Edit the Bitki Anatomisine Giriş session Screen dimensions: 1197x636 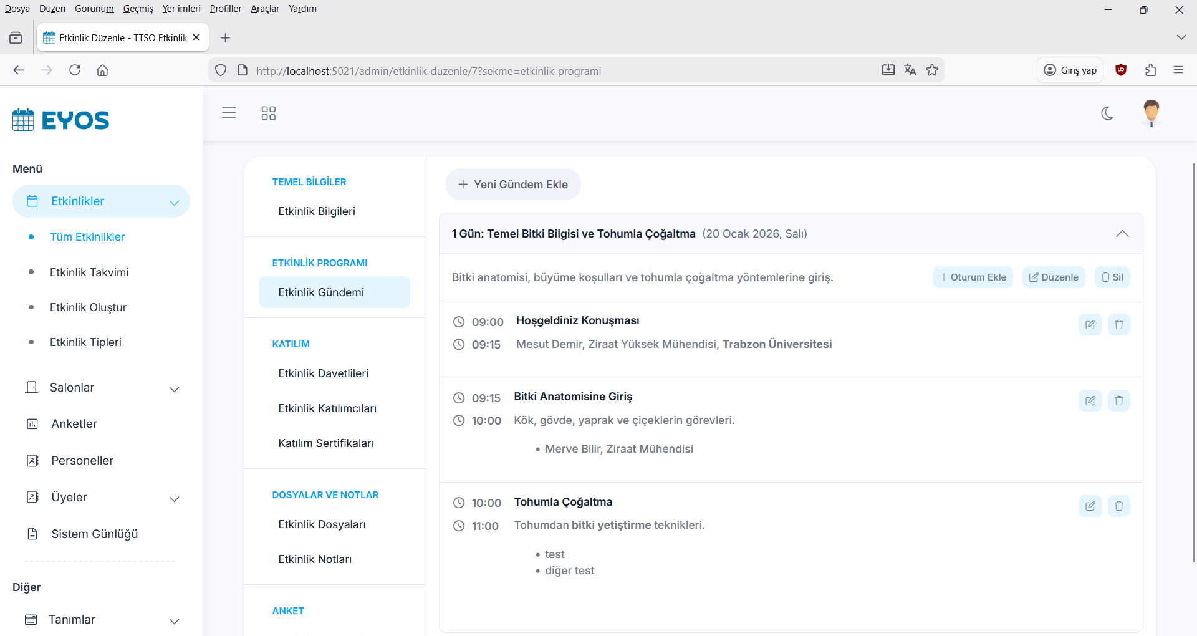tap(1090, 400)
